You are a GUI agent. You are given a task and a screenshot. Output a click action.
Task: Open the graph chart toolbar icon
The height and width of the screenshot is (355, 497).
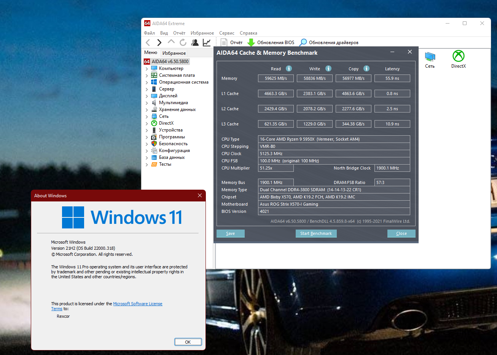(207, 43)
